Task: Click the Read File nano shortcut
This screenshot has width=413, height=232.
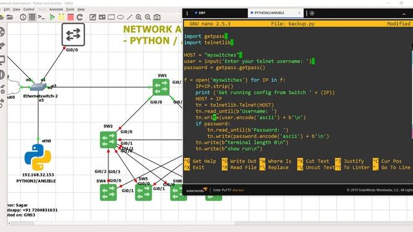Action: point(239,168)
